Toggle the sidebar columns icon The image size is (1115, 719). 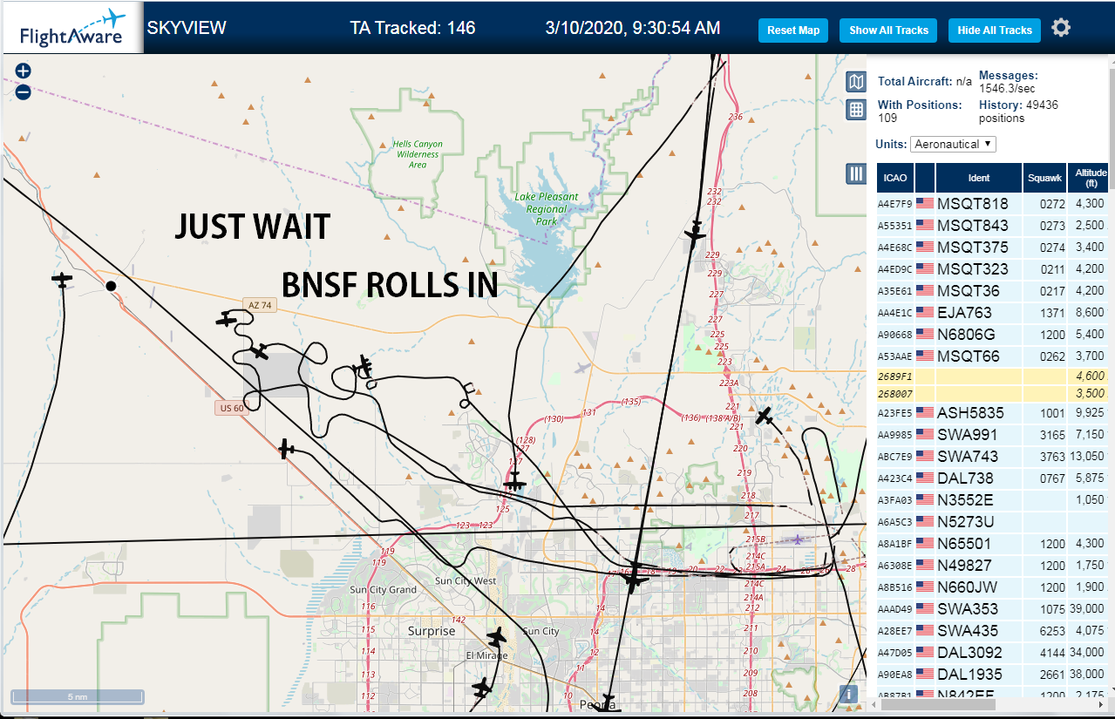pyautogui.click(x=856, y=173)
